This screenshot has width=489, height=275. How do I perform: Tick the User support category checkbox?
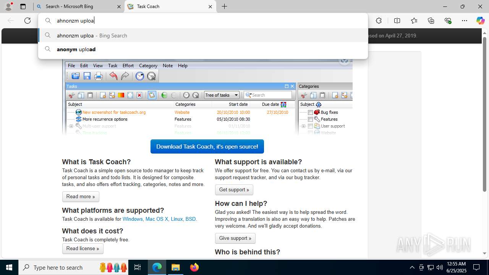click(311, 126)
